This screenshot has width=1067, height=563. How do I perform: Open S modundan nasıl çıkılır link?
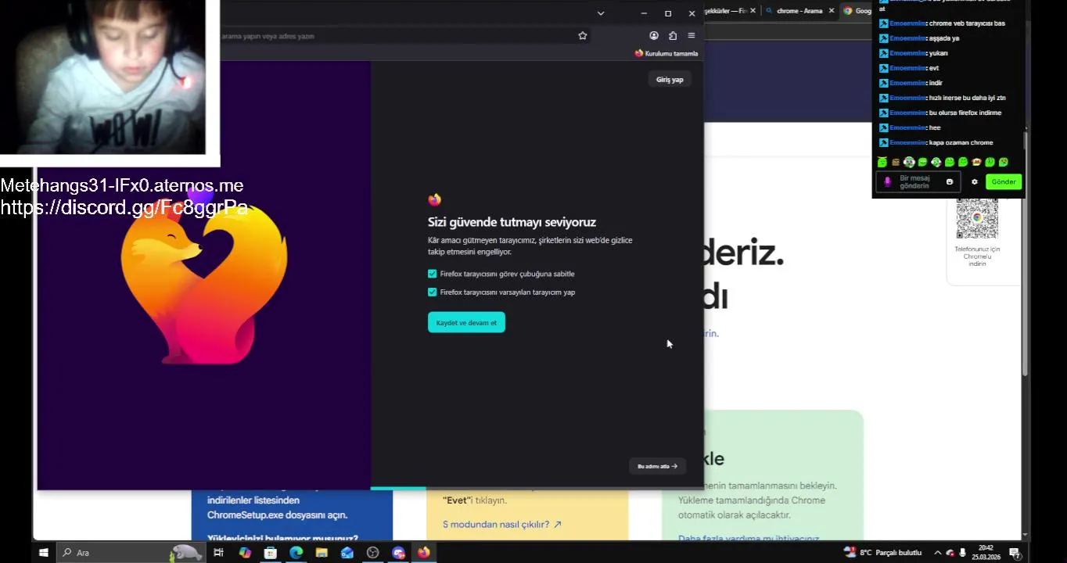click(x=502, y=525)
